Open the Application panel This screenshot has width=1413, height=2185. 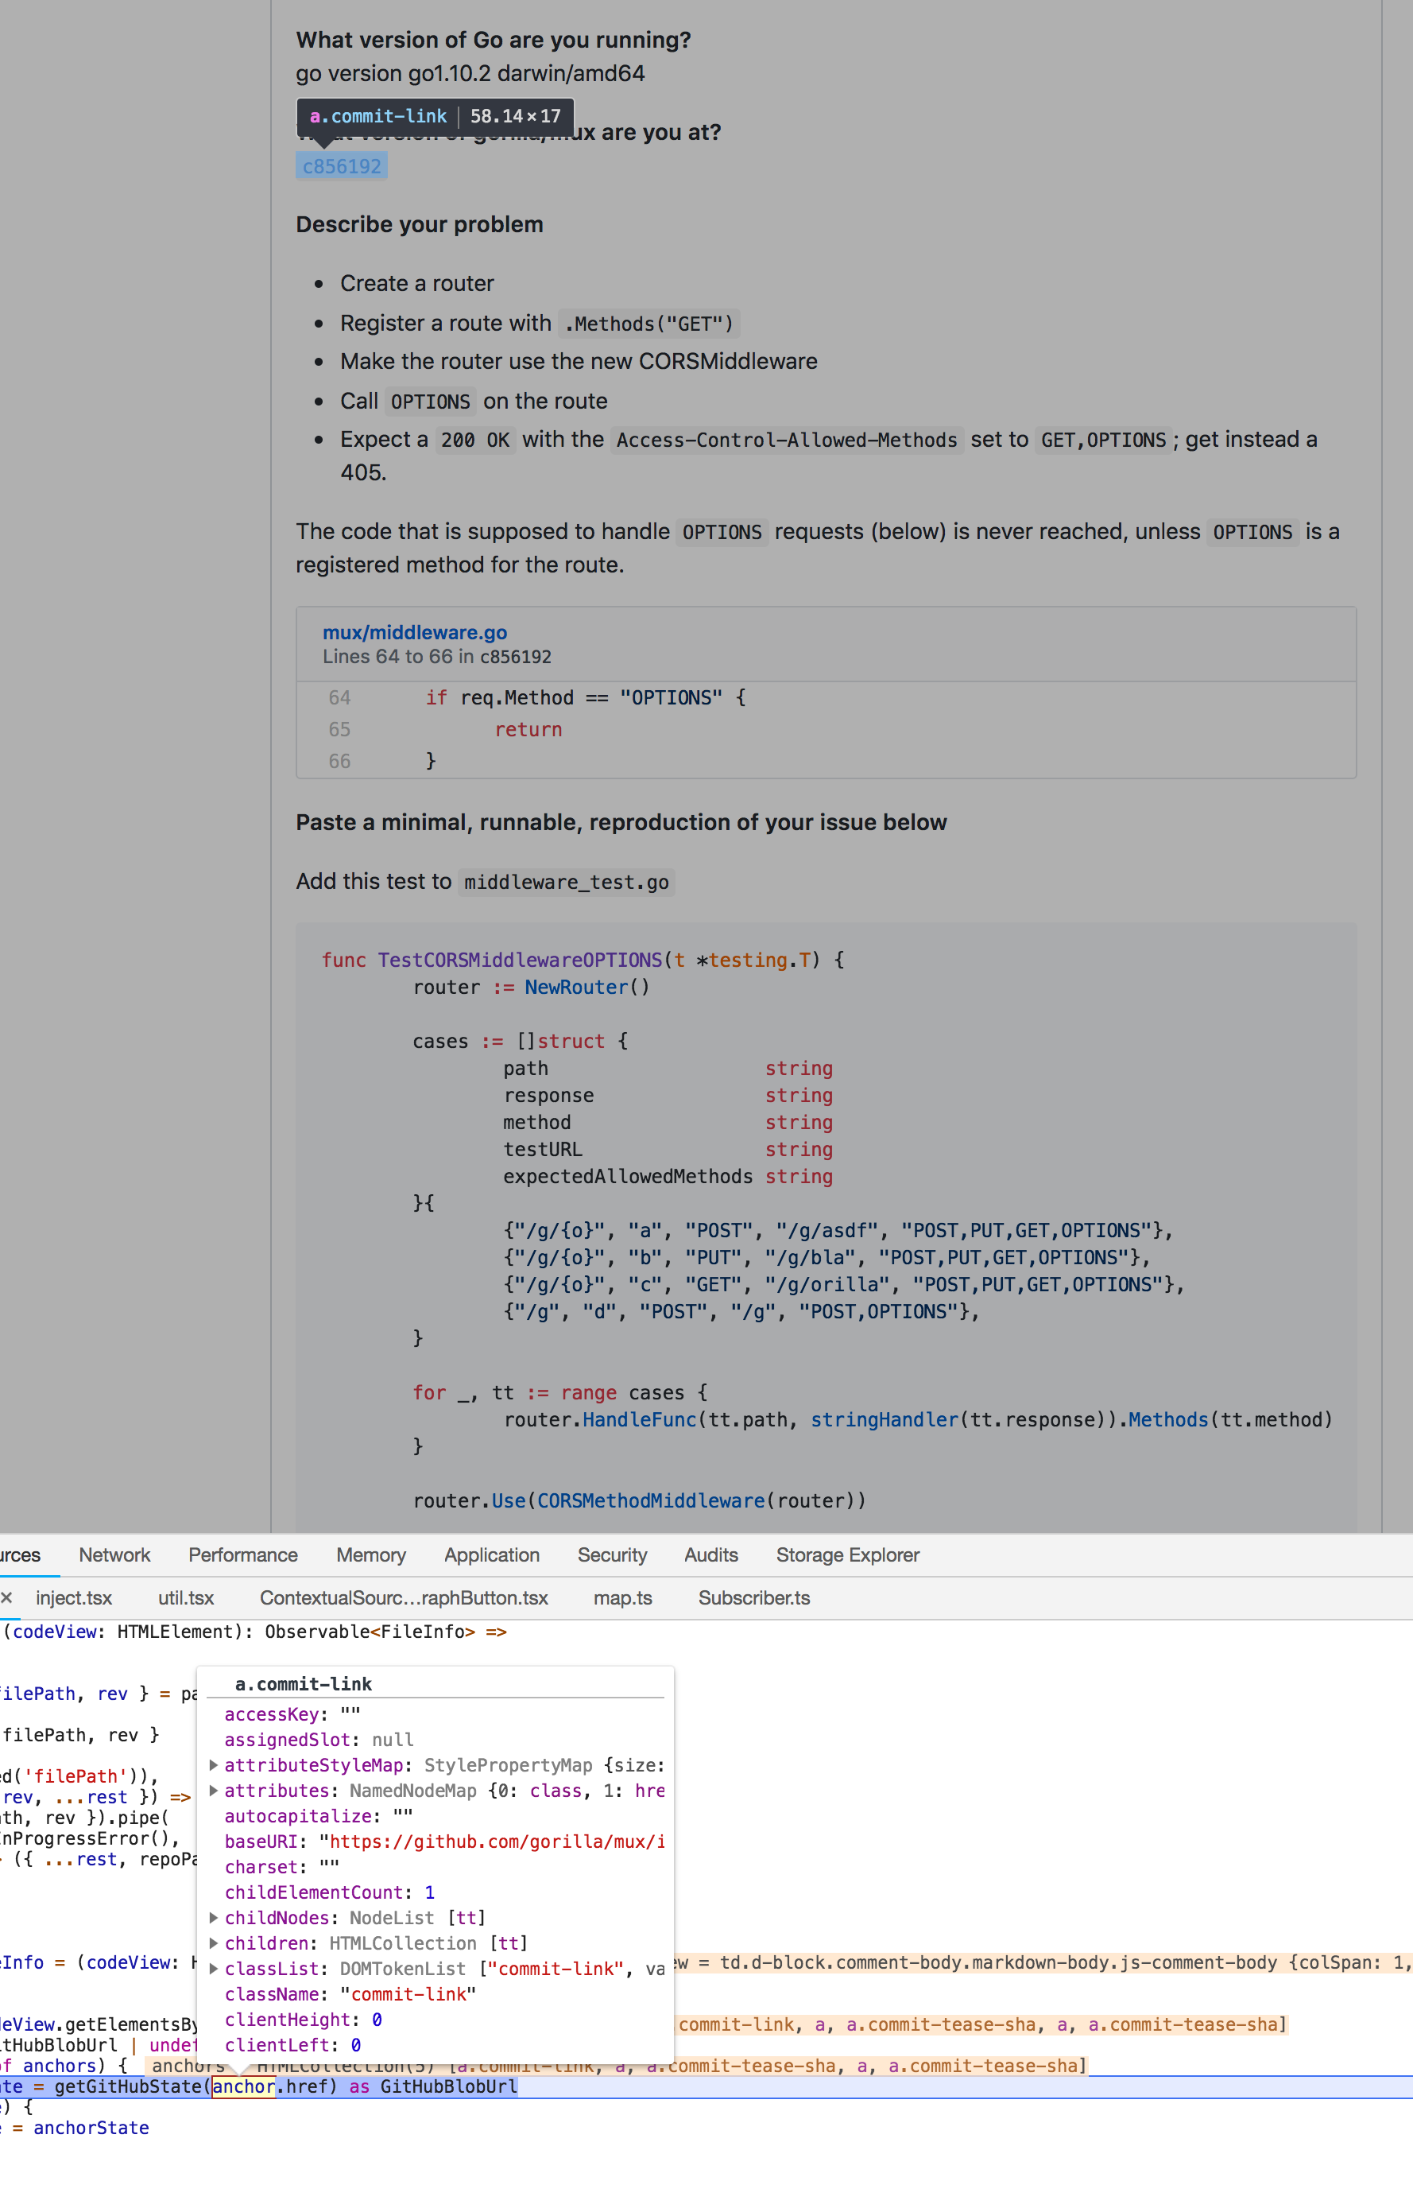491,1554
